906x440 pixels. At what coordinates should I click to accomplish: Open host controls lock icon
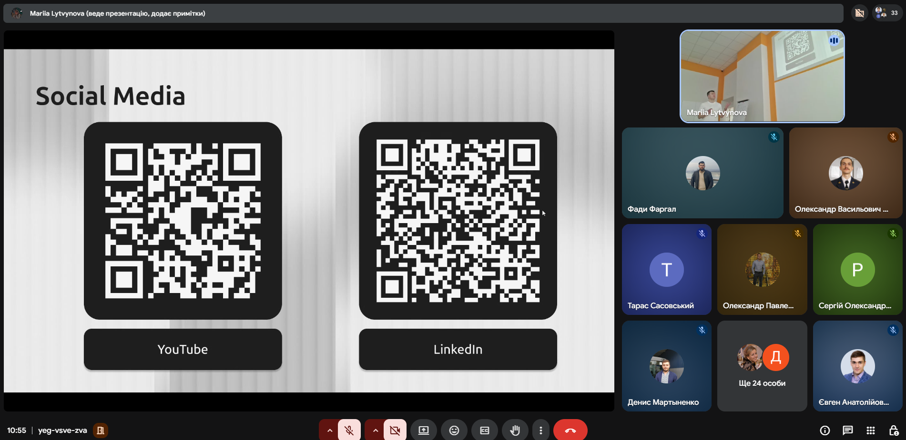pos(894,430)
